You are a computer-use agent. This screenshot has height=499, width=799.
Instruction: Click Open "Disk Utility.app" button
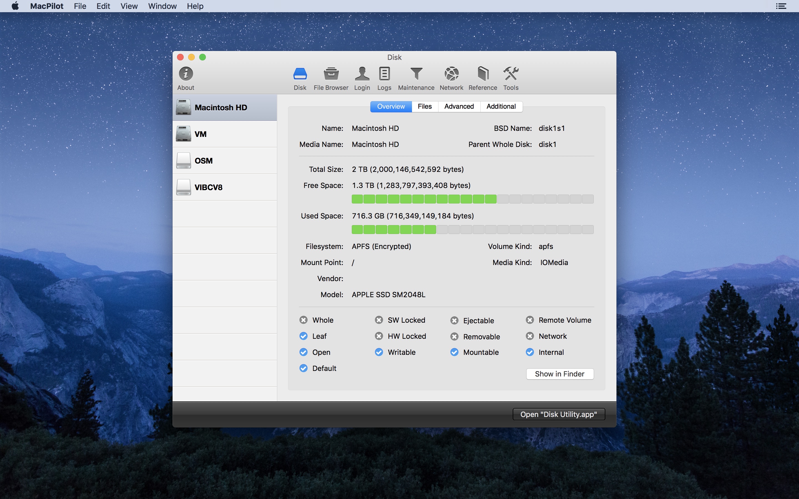click(559, 414)
